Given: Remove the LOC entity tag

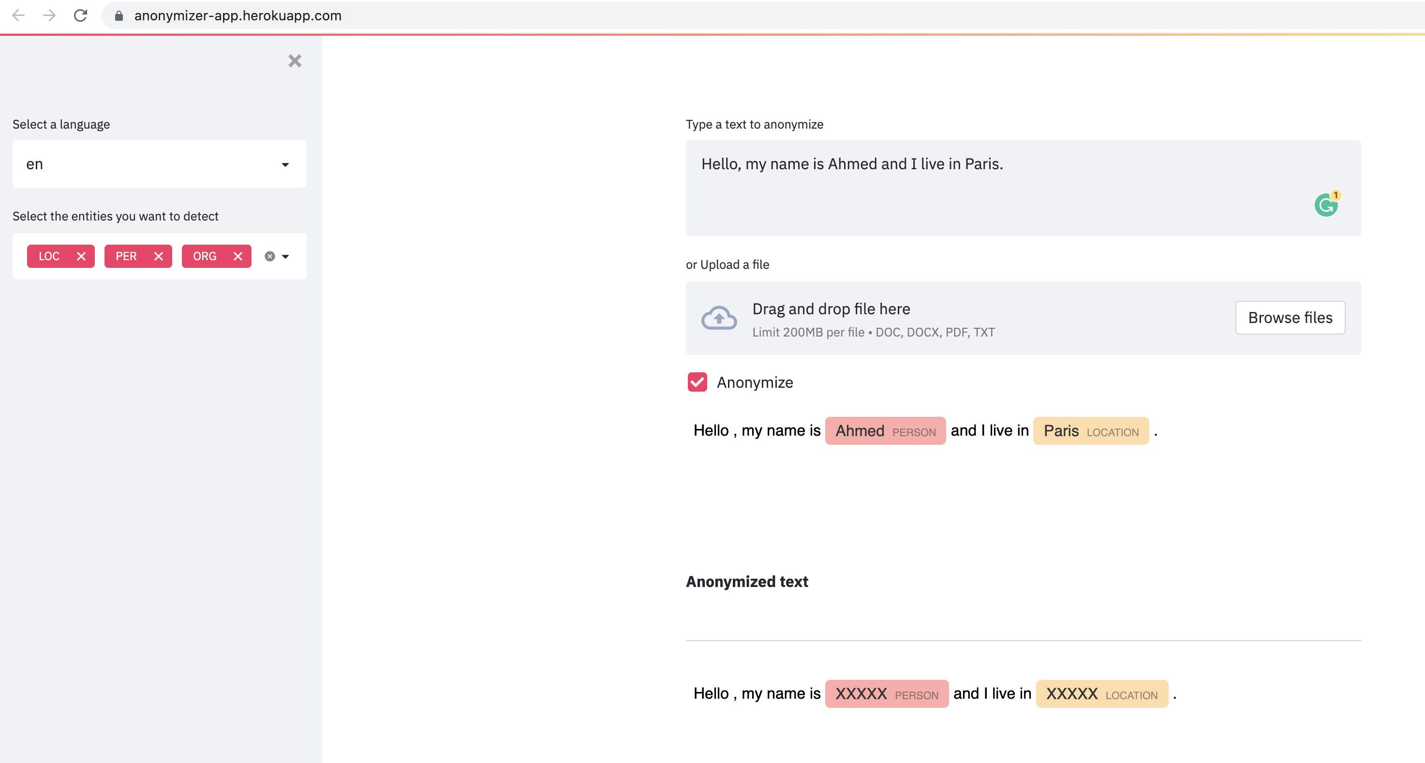Looking at the screenshot, I should (x=81, y=256).
